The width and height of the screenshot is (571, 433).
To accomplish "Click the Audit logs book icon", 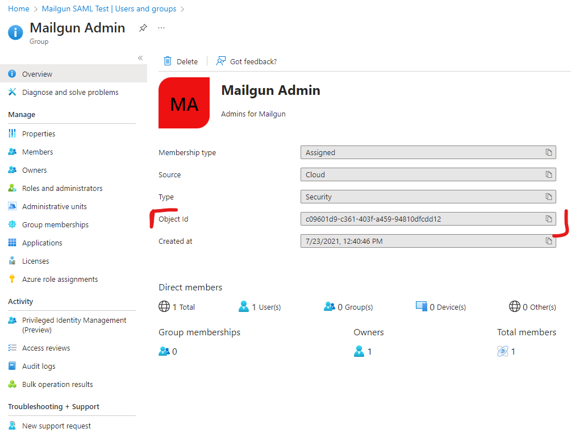I will pyautogui.click(x=12, y=365).
